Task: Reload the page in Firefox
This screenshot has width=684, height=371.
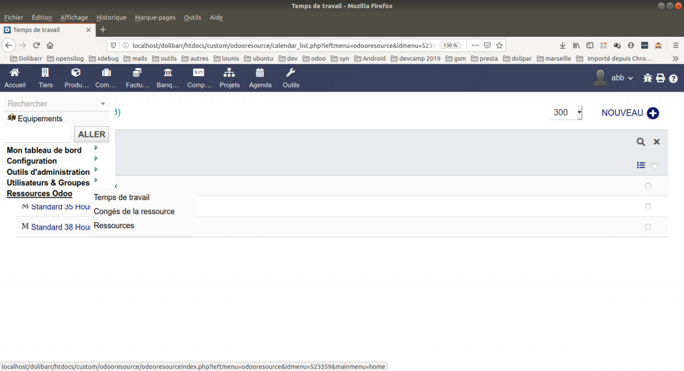Action: click(37, 45)
